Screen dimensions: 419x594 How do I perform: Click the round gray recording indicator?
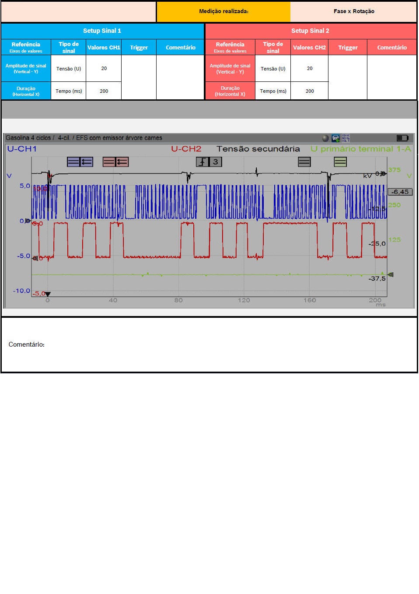pyautogui.click(x=325, y=138)
